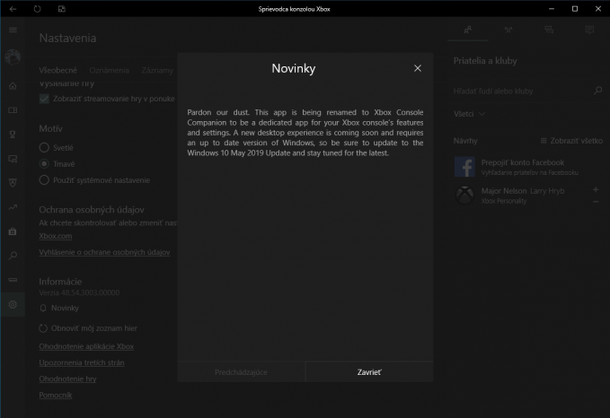Click the Facebook logo thumbnail
Image resolution: width=610 pixels, height=418 pixels.
click(464, 167)
